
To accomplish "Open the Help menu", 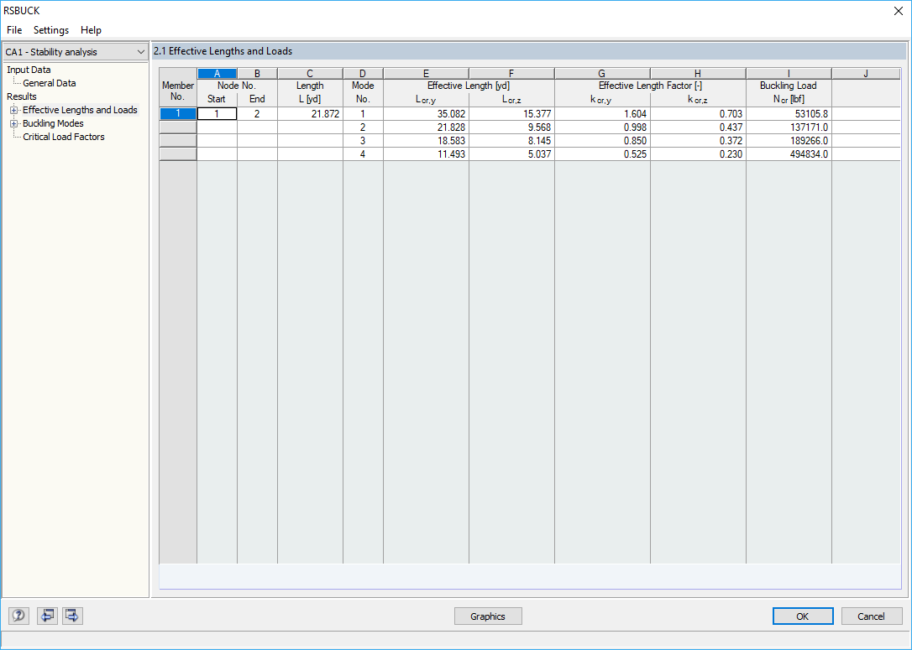I will (x=91, y=30).
